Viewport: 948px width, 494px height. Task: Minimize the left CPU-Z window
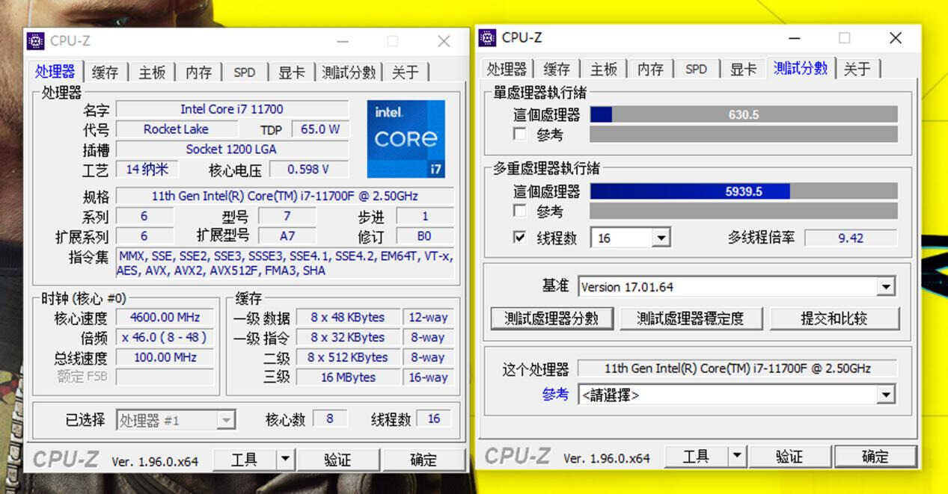click(x=342, y=41)
